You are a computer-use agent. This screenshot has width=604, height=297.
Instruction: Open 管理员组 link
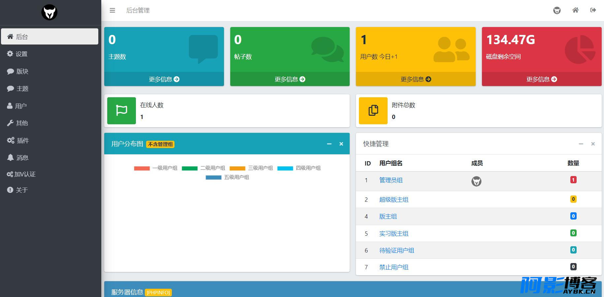(391, 180)
